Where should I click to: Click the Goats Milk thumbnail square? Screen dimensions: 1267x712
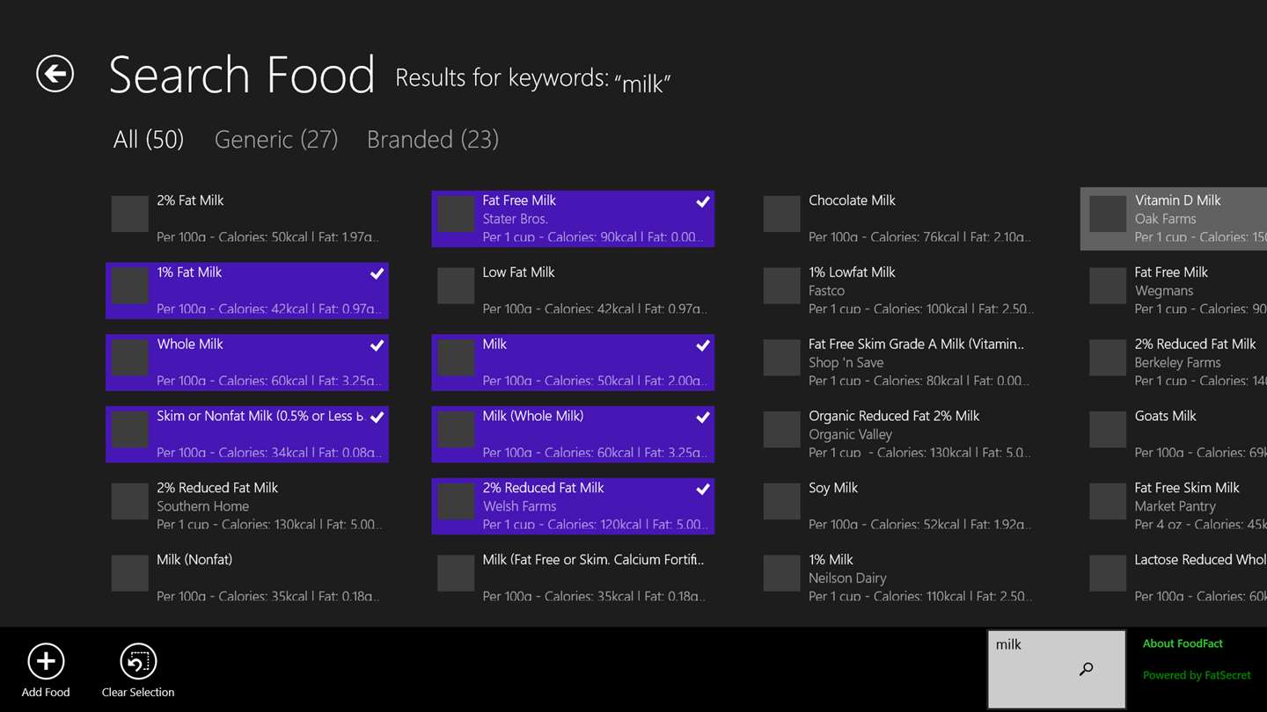[x=1108, y=430]
